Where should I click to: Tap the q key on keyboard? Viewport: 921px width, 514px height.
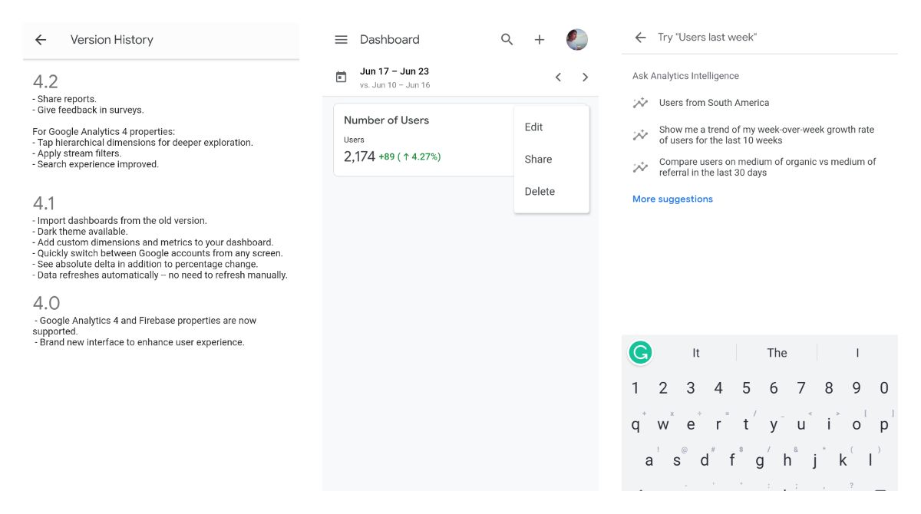(x=635, y=424)
